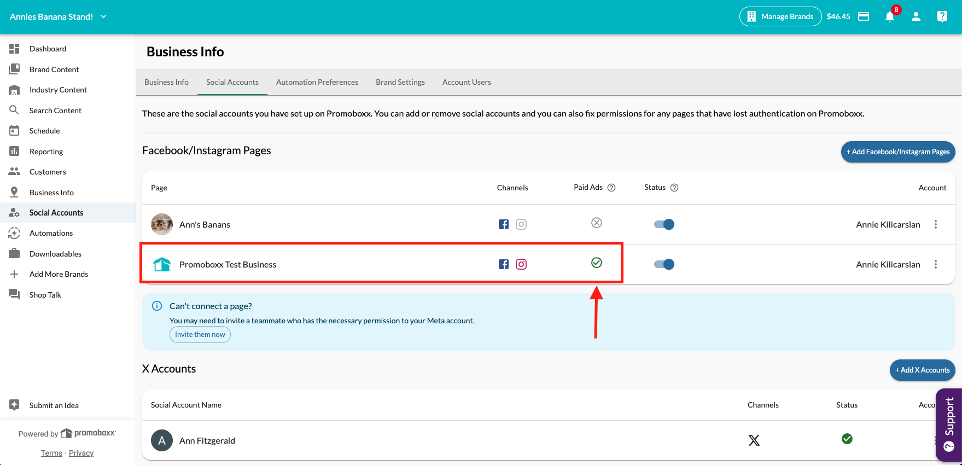
Task: Expand the Annies Banana Stand brand dropdown
Action: (58, 16)
